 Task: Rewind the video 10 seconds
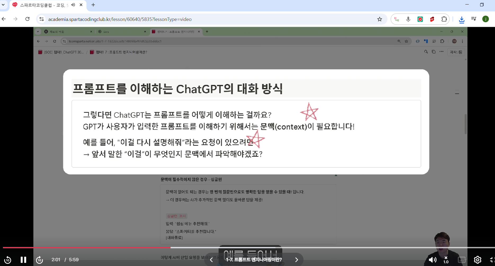[x=8, y=260]
